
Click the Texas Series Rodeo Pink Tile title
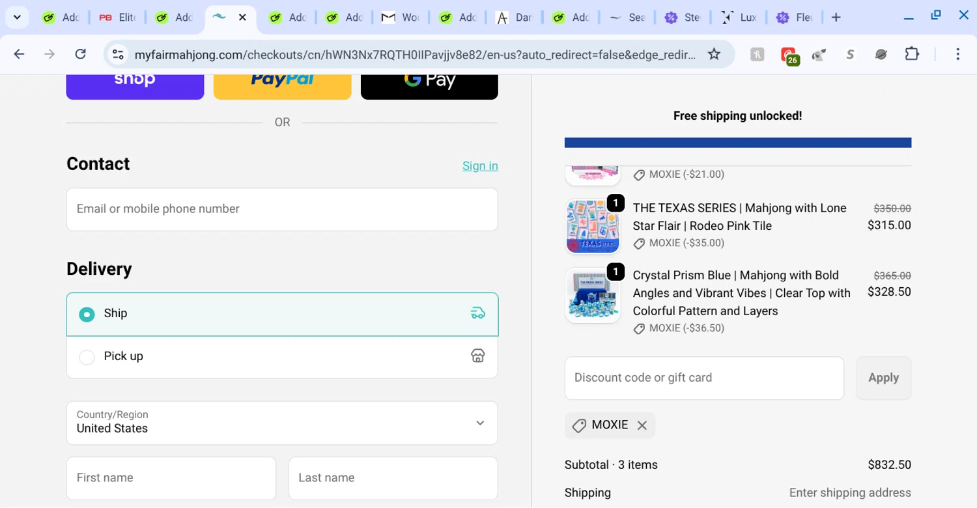(x=740, y=217)
